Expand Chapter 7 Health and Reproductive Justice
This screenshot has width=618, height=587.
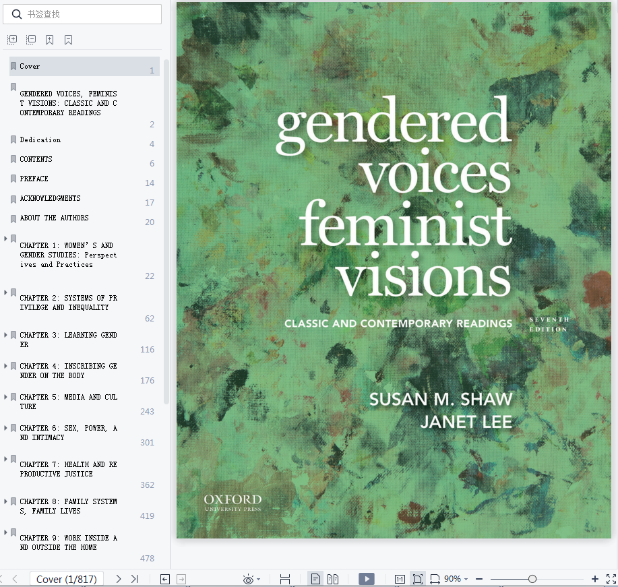coord(5,459)
